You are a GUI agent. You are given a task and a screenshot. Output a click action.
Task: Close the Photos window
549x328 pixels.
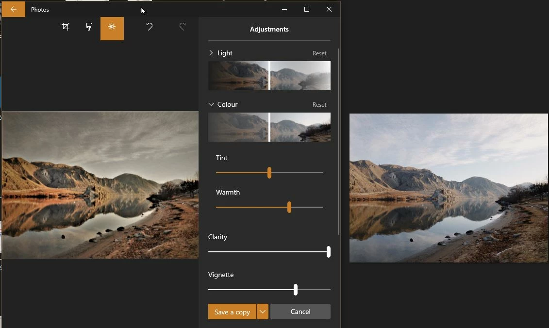pos(329,9)
